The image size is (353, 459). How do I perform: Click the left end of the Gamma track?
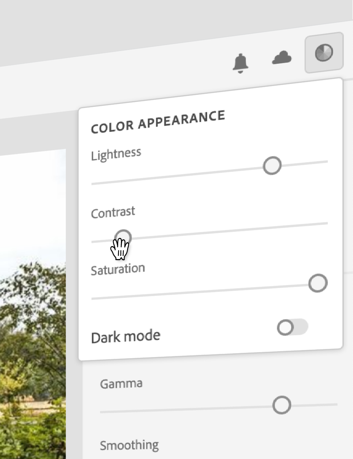pos(104,412)
